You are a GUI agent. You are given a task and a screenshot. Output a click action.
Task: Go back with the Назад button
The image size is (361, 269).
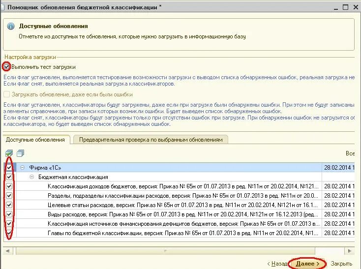coord(277,264)
